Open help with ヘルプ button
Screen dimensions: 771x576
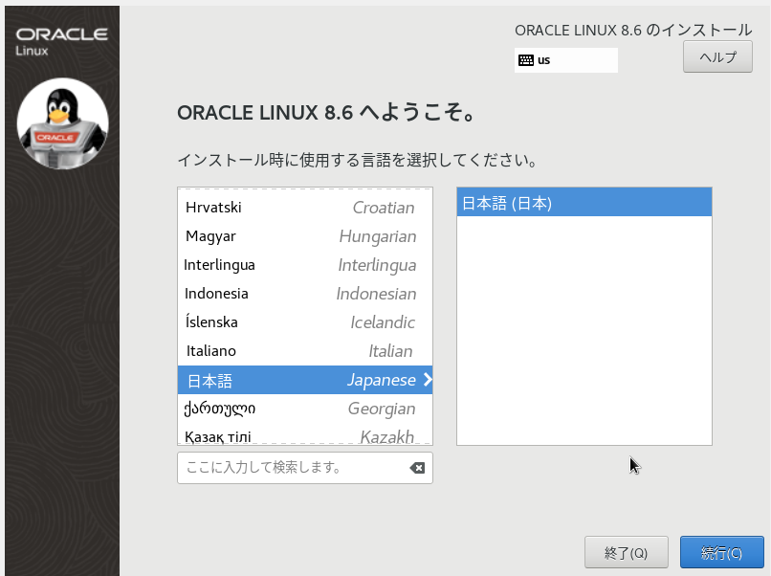coord(717,57)
